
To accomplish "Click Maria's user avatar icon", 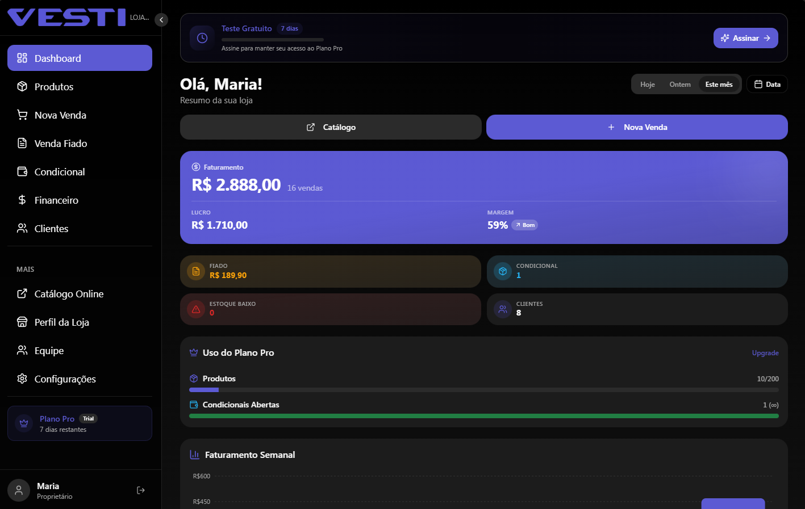I will click(19, 490).
